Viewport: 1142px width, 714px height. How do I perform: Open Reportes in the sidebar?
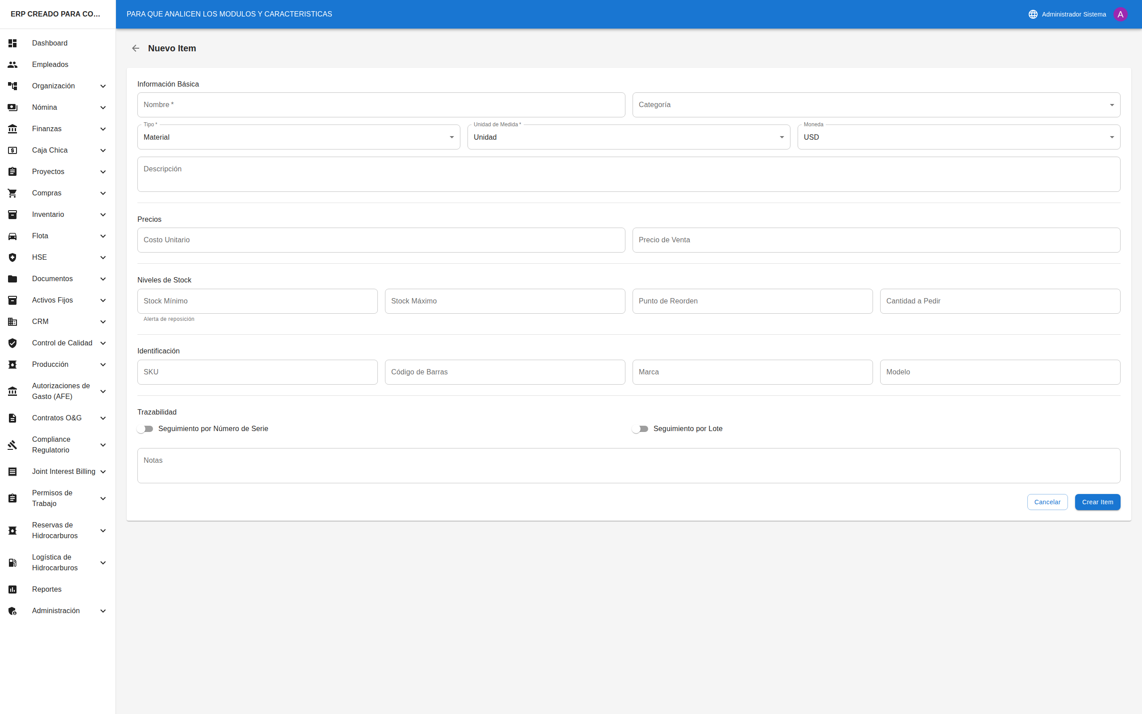point(47,589)
